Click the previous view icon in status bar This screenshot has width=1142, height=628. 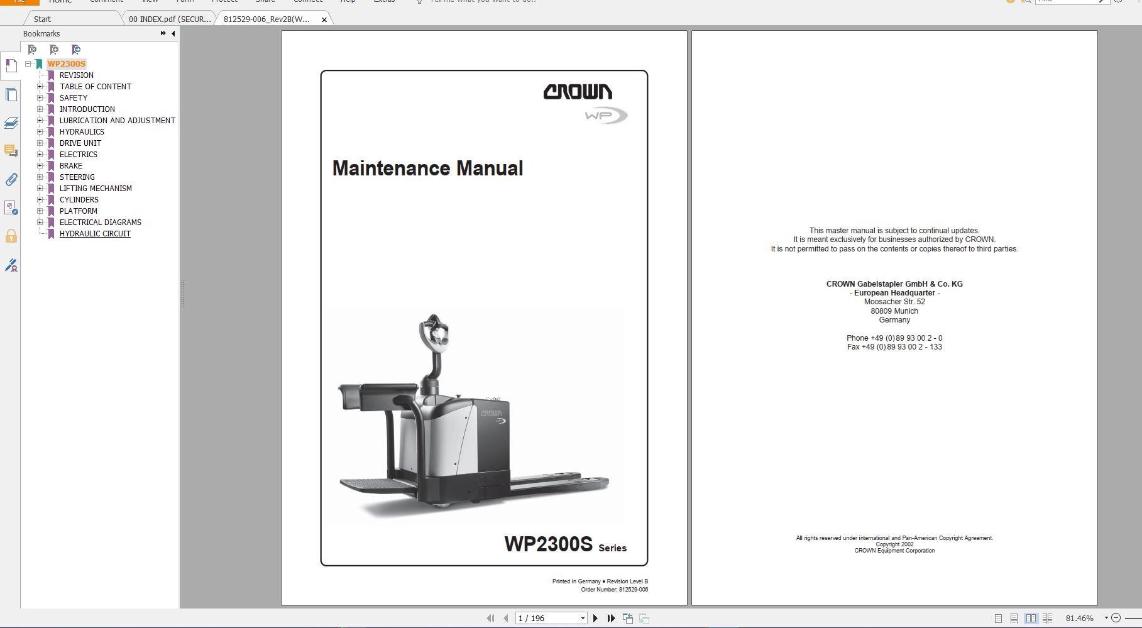click(628, 619)
